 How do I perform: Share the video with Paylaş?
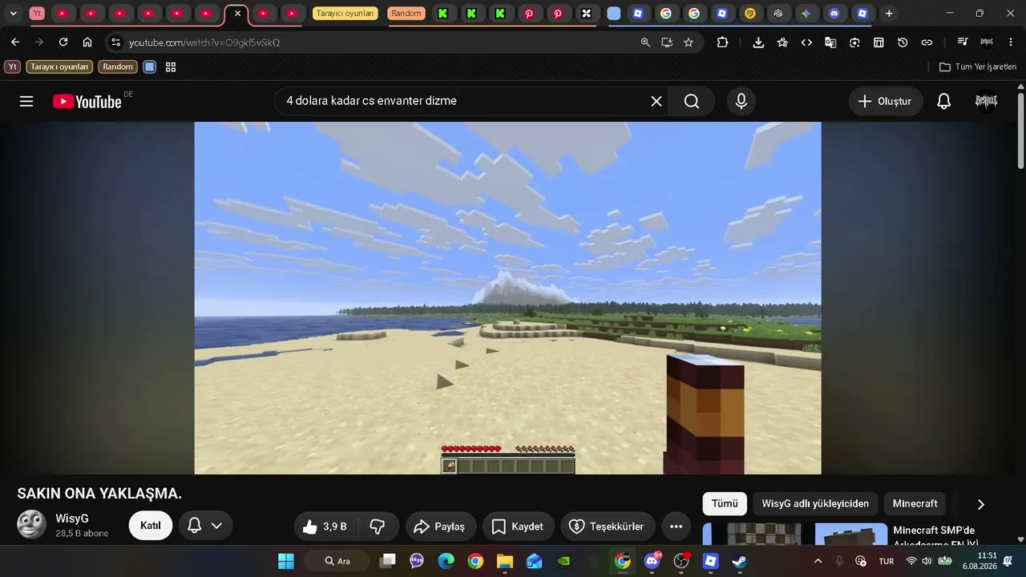440,527
